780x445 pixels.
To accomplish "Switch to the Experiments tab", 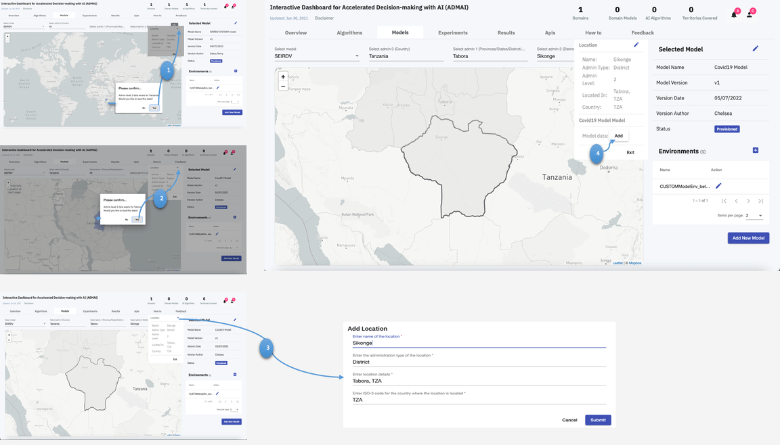I will pos(452,32).
